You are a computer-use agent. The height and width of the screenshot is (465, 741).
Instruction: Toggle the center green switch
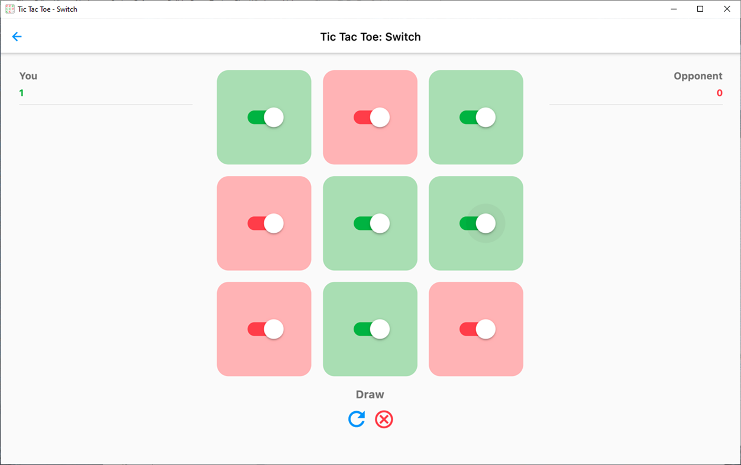click(370, 223)
